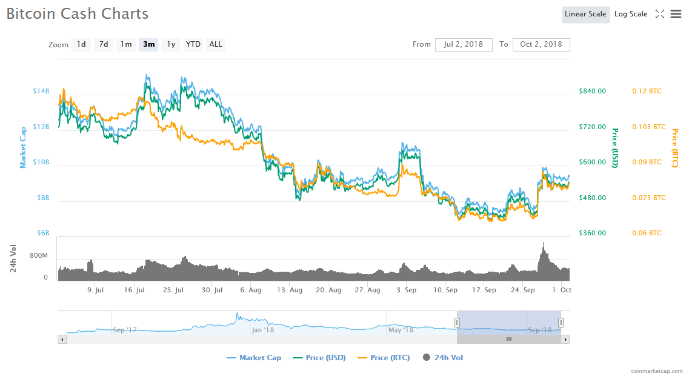The height and width of the screenshot is (376, 689).
Task: Click the $14B market cap label
Action: pos(41,91)
